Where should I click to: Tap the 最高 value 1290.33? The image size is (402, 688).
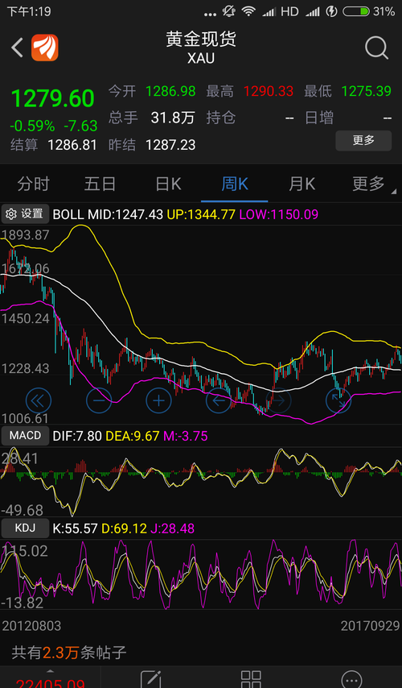tap(269, 91)
